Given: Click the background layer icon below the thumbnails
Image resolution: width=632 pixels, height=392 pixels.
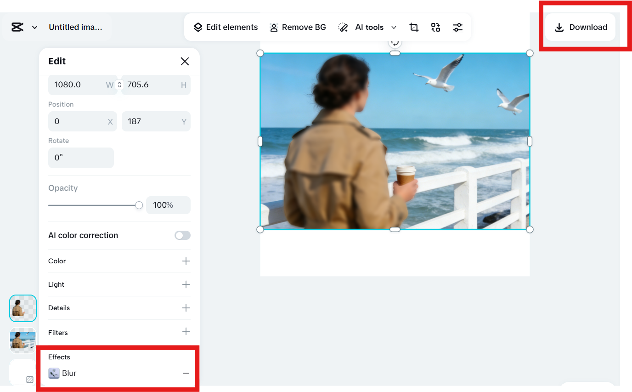Looking at the screenshot, I should (x=30, y=380).
